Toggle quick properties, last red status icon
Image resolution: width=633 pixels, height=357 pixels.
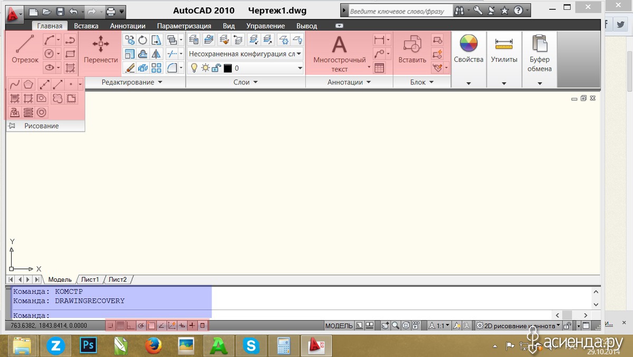202,325
